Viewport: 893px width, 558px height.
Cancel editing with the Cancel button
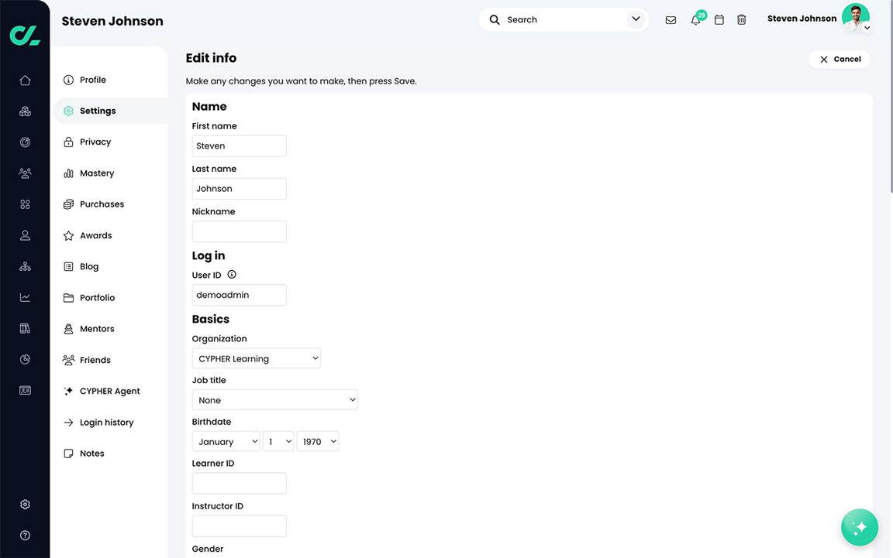point(840,59)
